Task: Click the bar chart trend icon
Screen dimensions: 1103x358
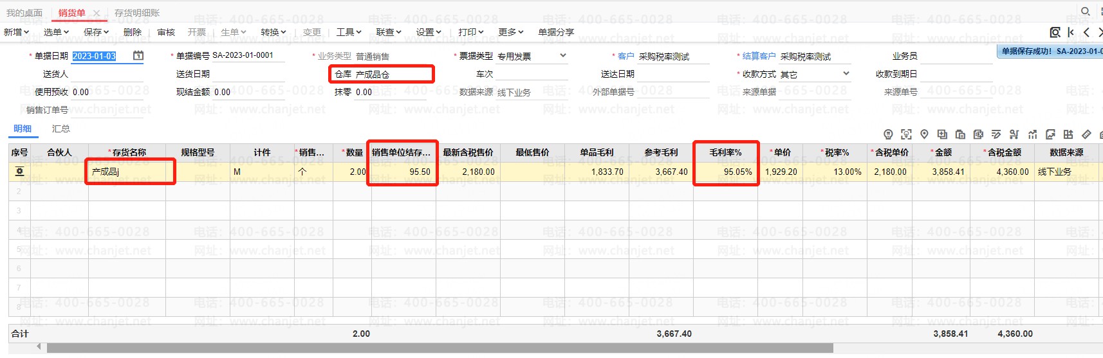Action: [1032, 134]
